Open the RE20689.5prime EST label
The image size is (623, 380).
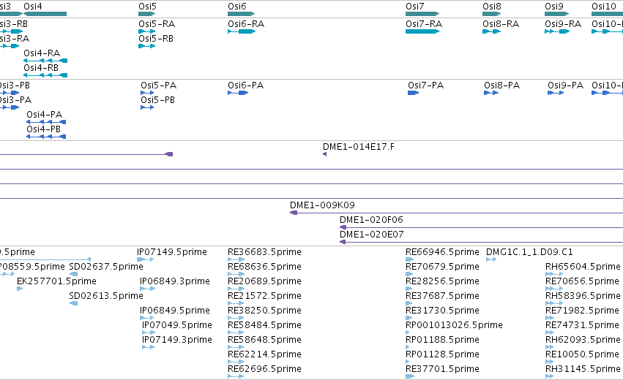(264, 281)
